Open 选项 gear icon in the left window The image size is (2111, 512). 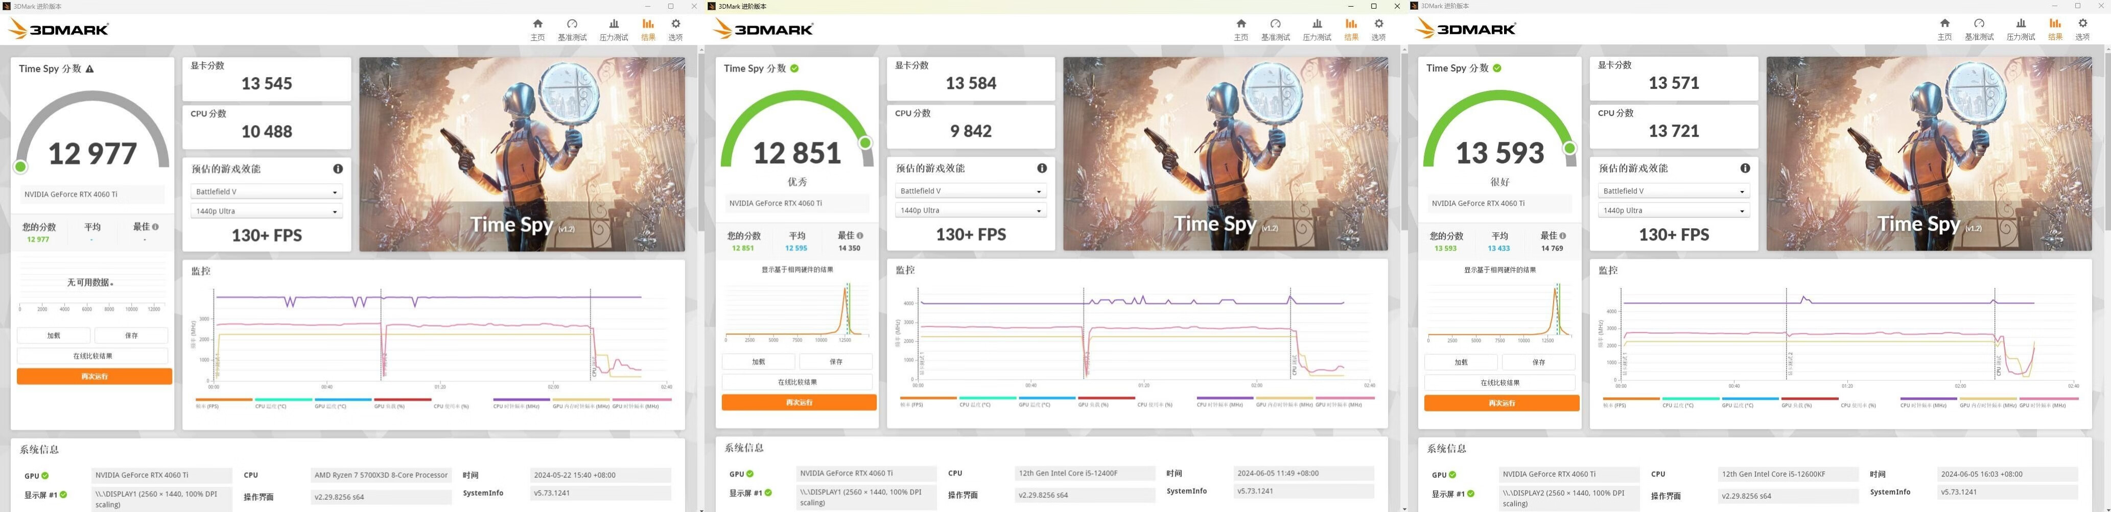tap(675, 29)
